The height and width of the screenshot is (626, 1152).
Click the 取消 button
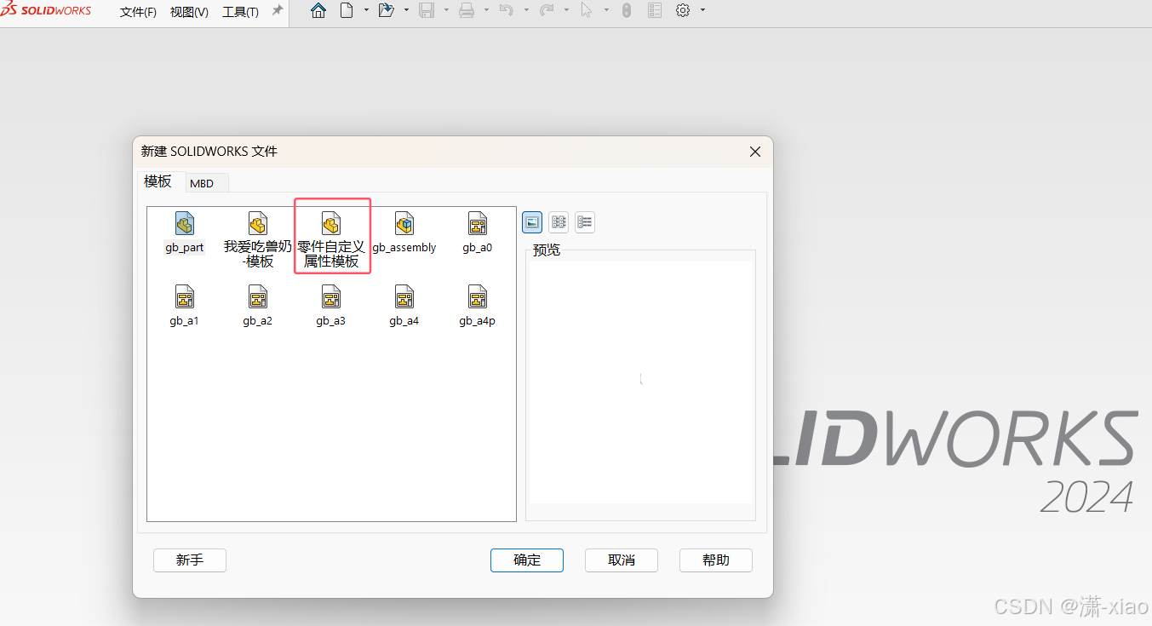(622, 560)
